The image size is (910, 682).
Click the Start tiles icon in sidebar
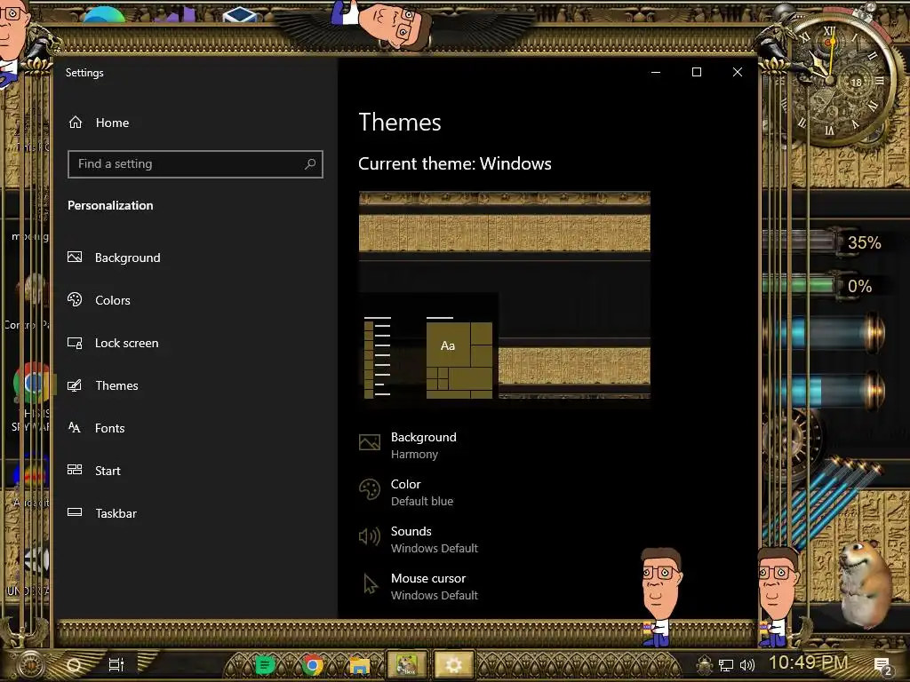pos(75,470)
